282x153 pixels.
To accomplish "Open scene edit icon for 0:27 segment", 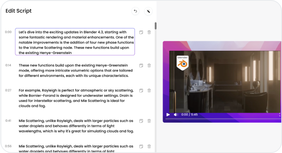I will coord(141,91).
